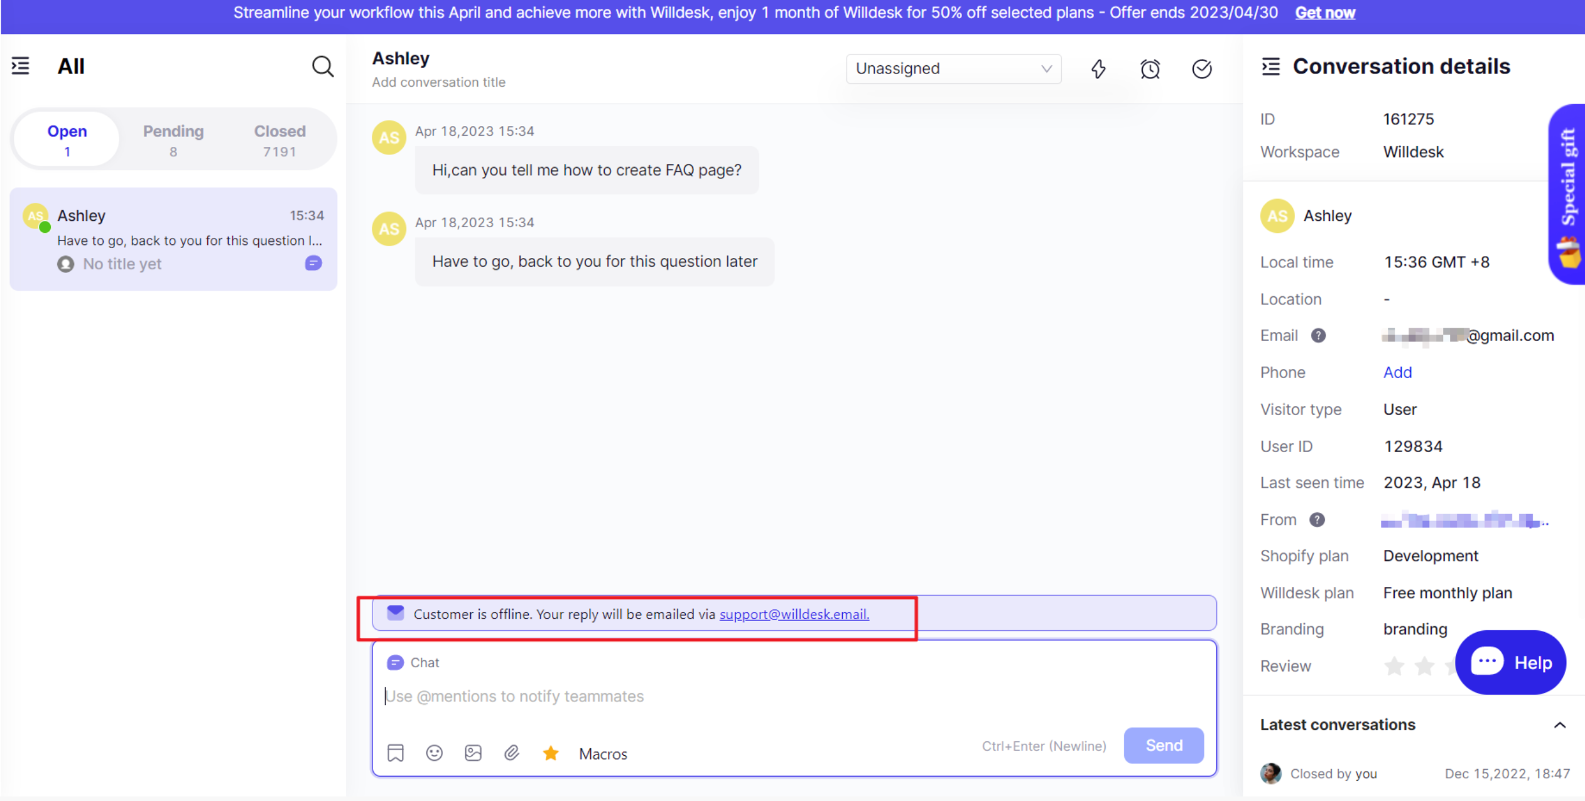This screenshot has width=1585, height=801.
Task: Switch to the Closed conversations tab
Action: 279,139
